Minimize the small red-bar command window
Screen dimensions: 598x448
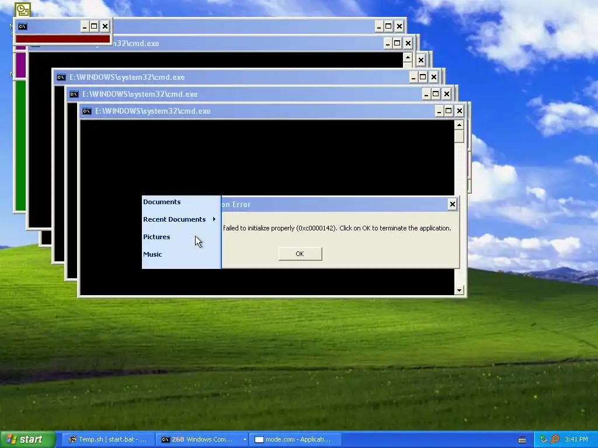[x=84, y=26]
